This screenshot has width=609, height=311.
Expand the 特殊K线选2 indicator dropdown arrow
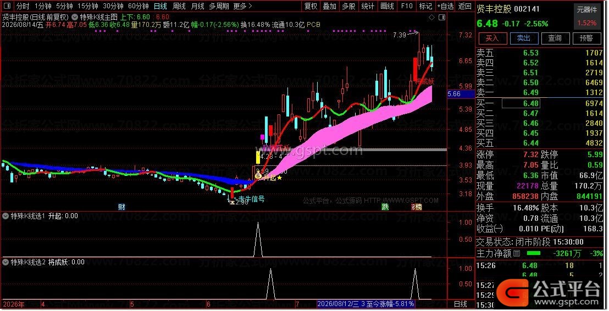[5, 262]
